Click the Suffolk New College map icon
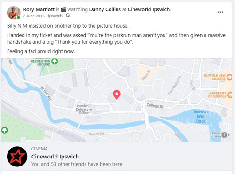The image size is (235, 174). 230,77
